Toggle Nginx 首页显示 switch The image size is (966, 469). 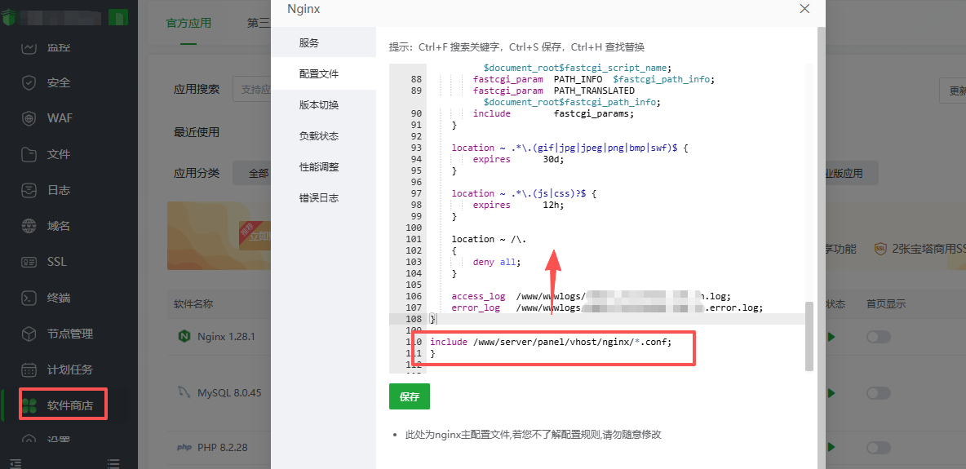879,337
